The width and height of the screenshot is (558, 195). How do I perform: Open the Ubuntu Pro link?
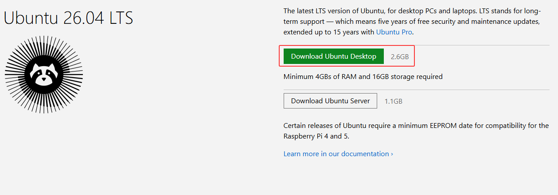[x=394, y=32]
